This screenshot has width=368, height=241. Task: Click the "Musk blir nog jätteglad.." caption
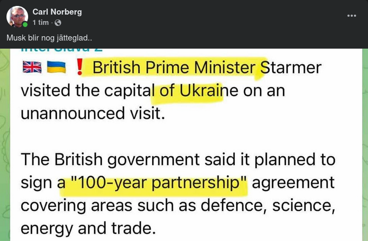pos(49,38)
